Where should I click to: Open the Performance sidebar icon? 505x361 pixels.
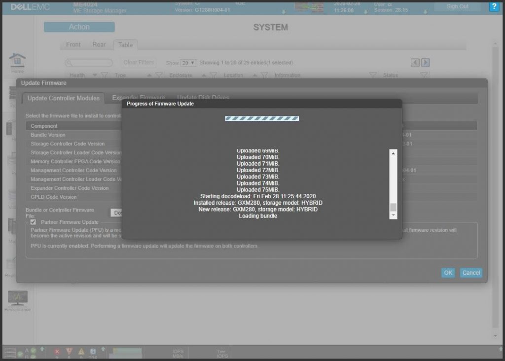pos(17,301)
